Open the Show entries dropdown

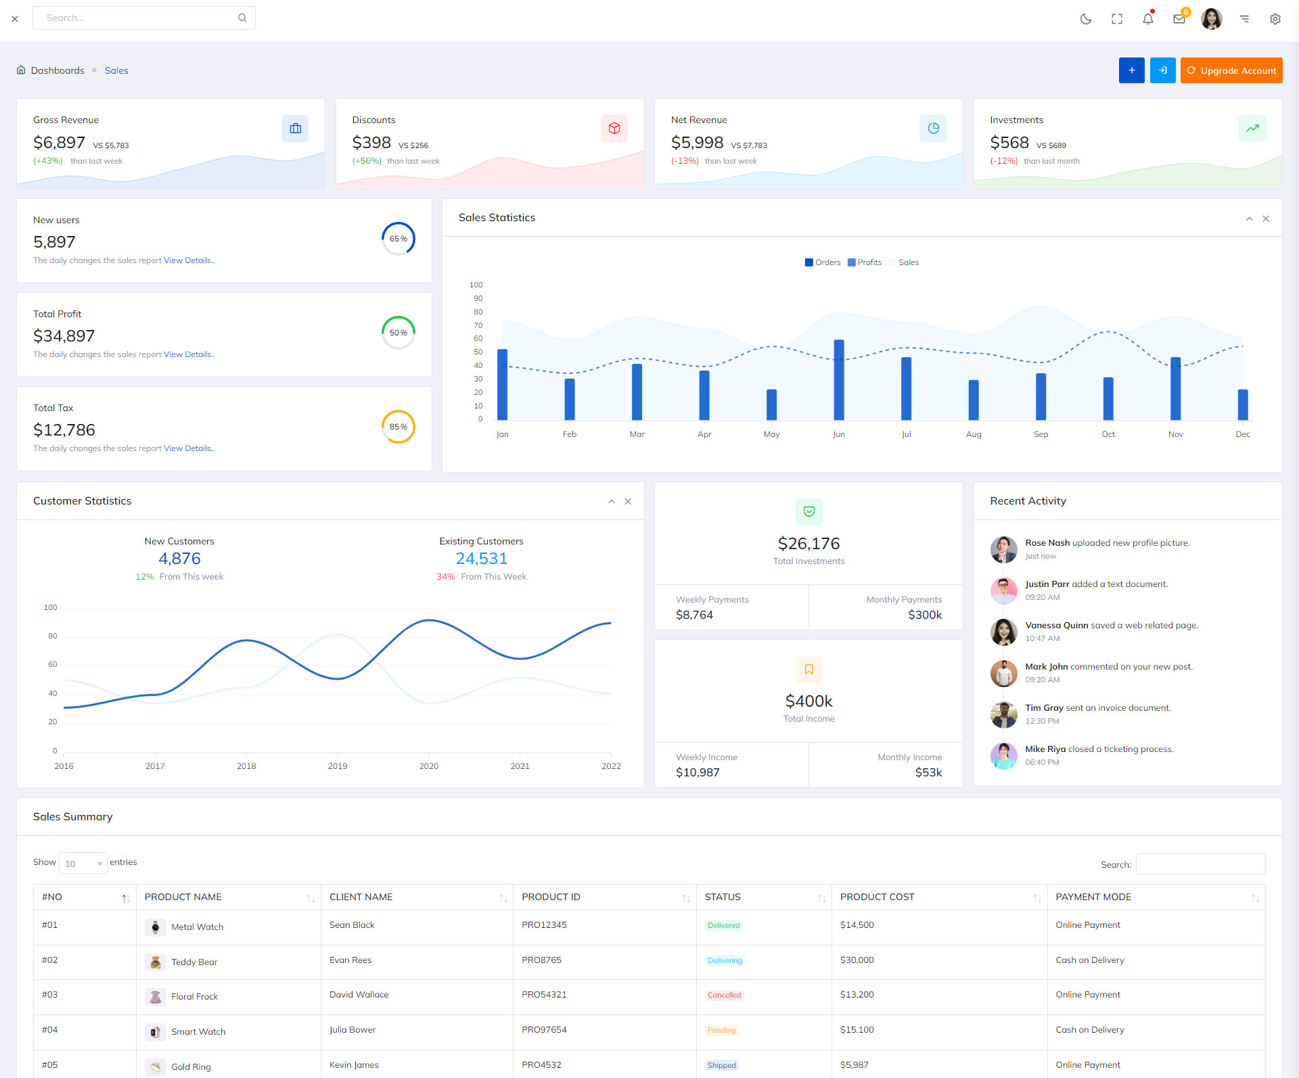click(x=83, y=864)
